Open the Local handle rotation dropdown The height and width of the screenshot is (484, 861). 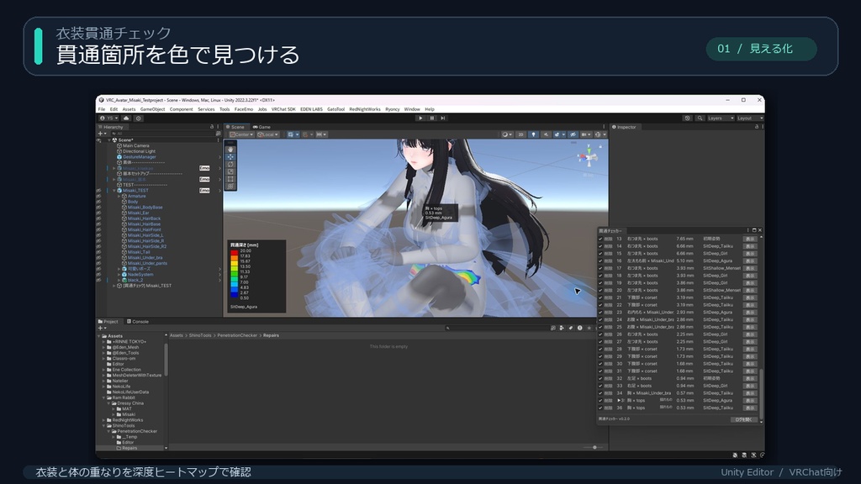(268, 134)
